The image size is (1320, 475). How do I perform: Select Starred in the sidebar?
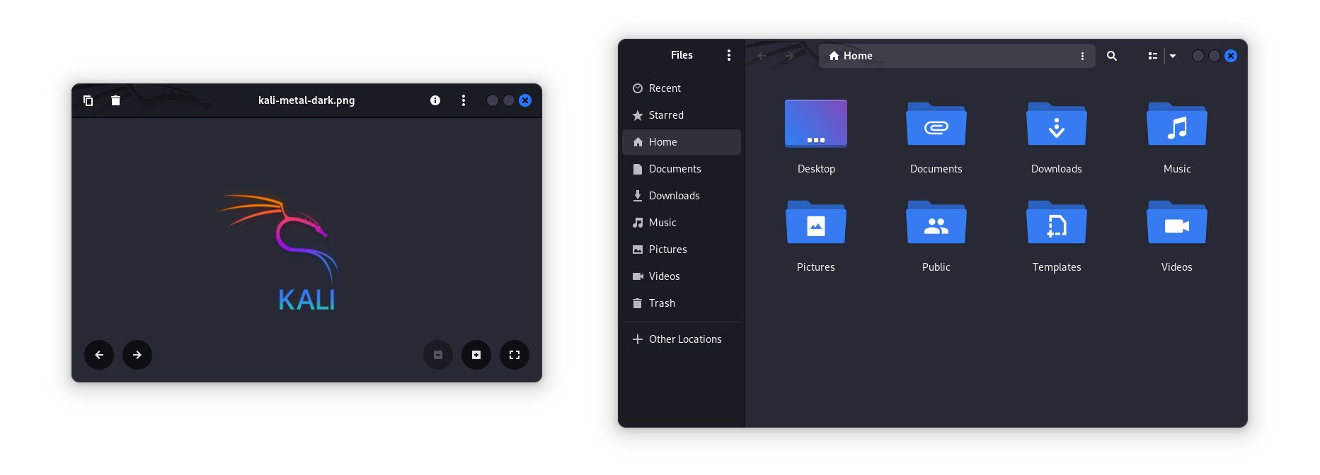(666, 115)
